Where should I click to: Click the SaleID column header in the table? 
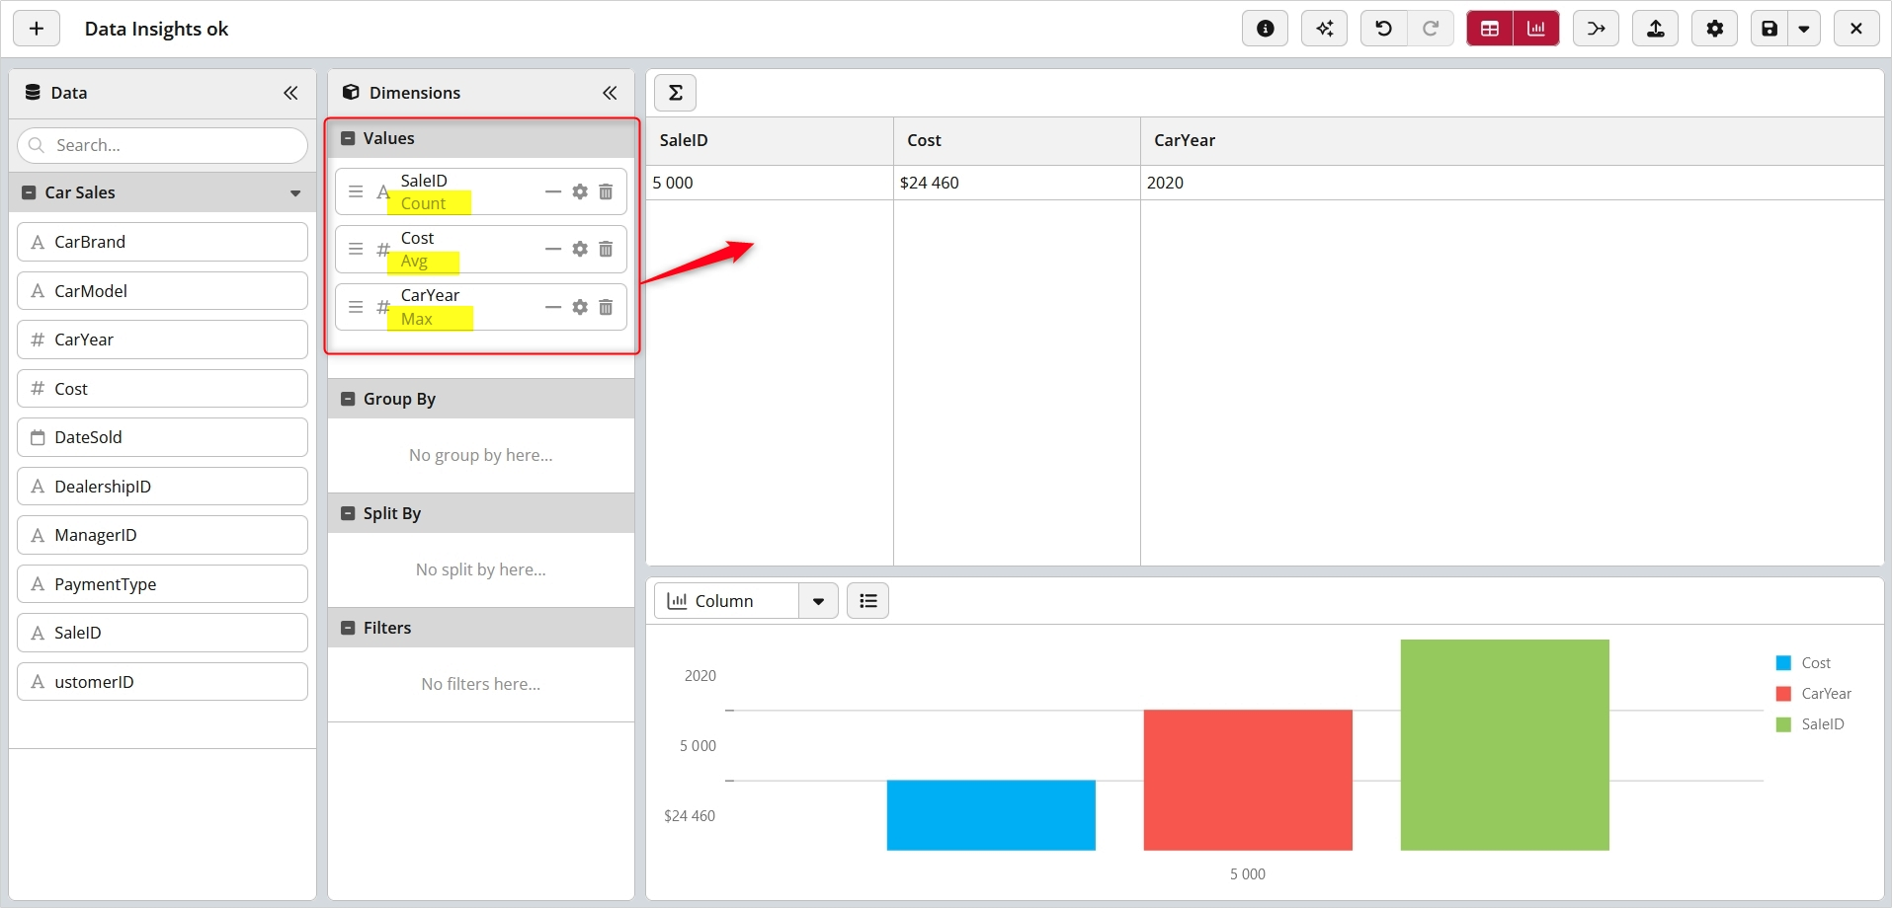click(770, 140)
